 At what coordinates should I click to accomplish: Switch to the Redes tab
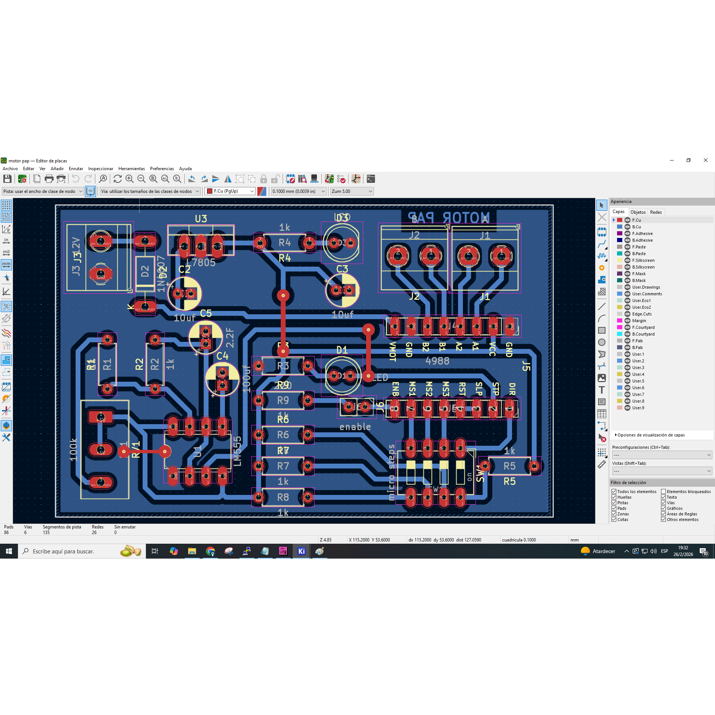[656, 212]
